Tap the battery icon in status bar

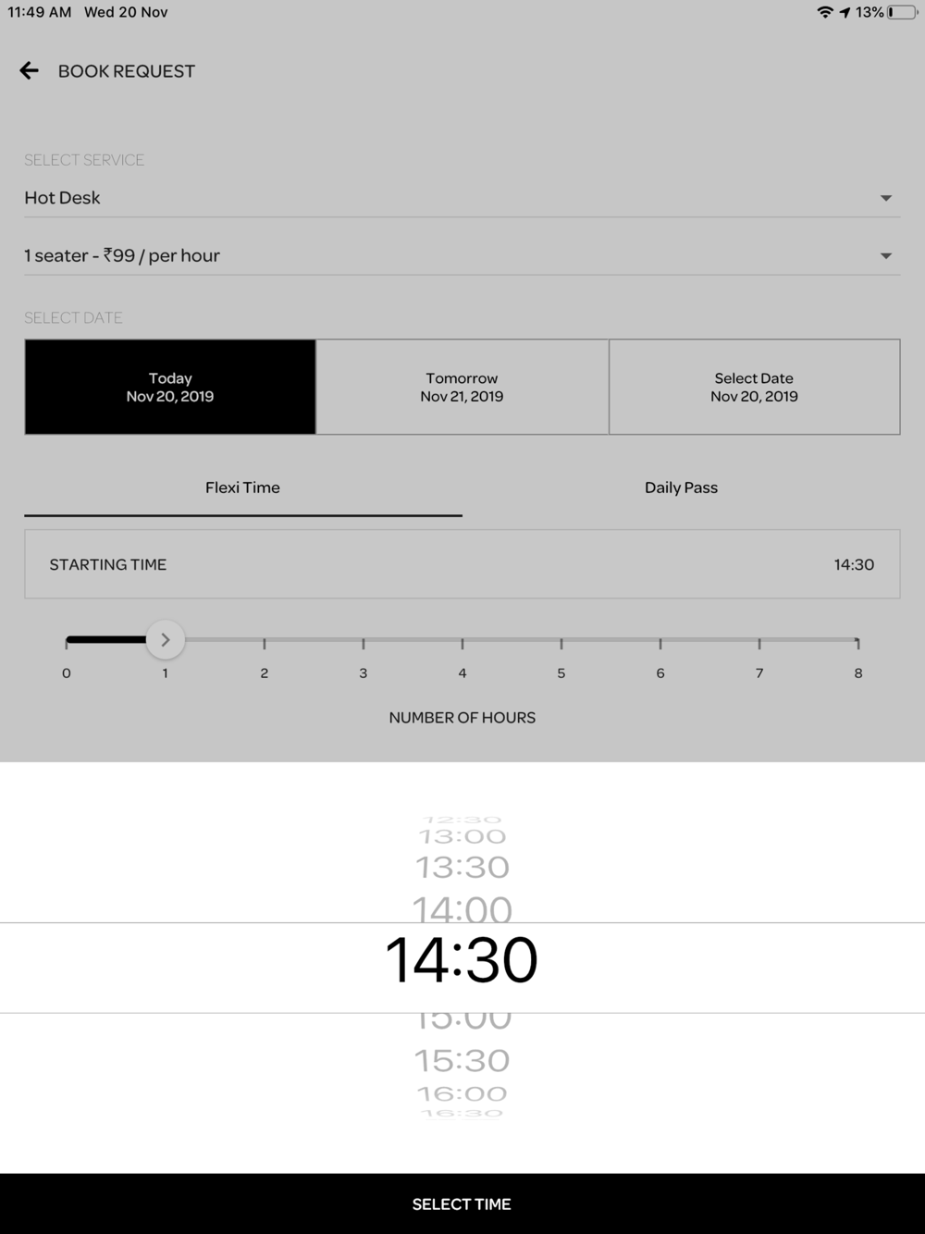click(x=903, y=12)
